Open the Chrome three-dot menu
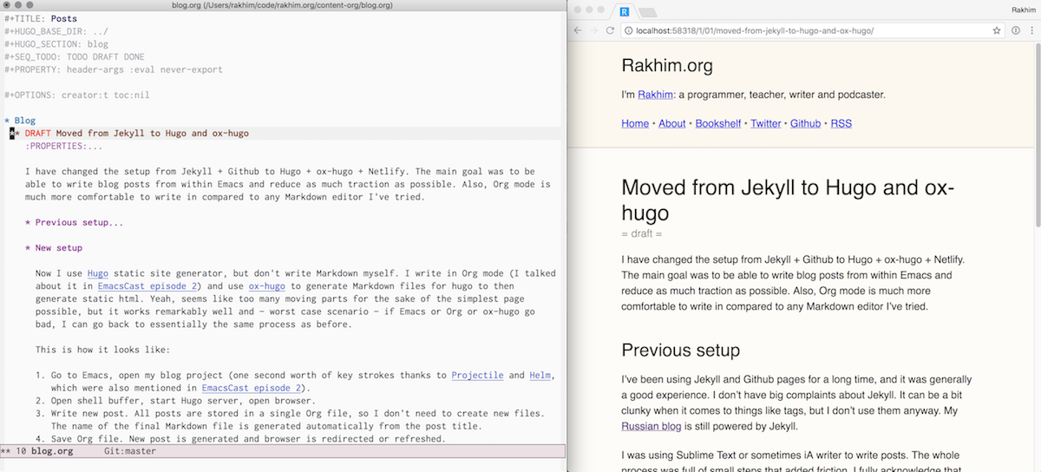The image size is (1041, 472). pos(1031,30)
